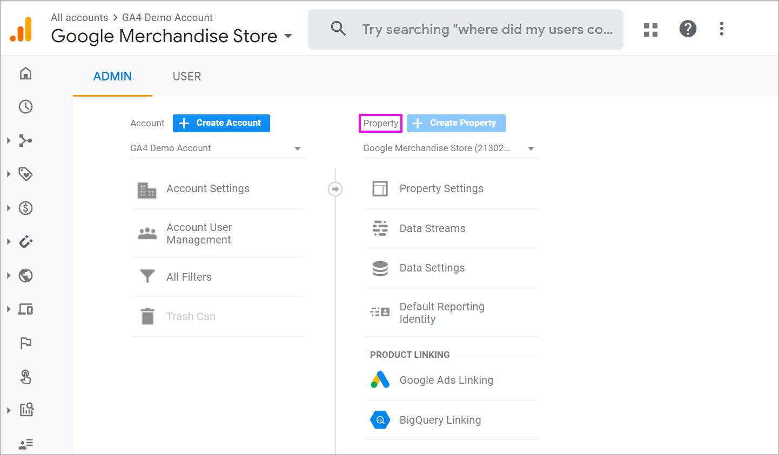The width and height of the screenshot is (779, 455).
Task: Click the Create Account button
Action: (x=221, y=123)
